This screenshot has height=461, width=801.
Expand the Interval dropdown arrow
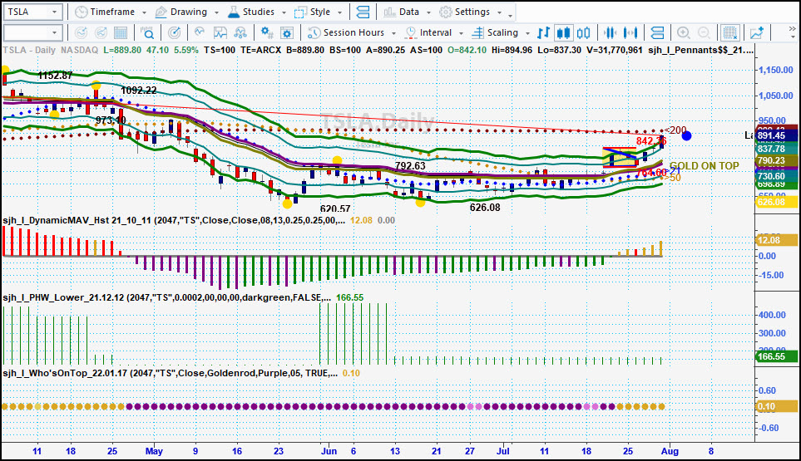coord(462,33)
